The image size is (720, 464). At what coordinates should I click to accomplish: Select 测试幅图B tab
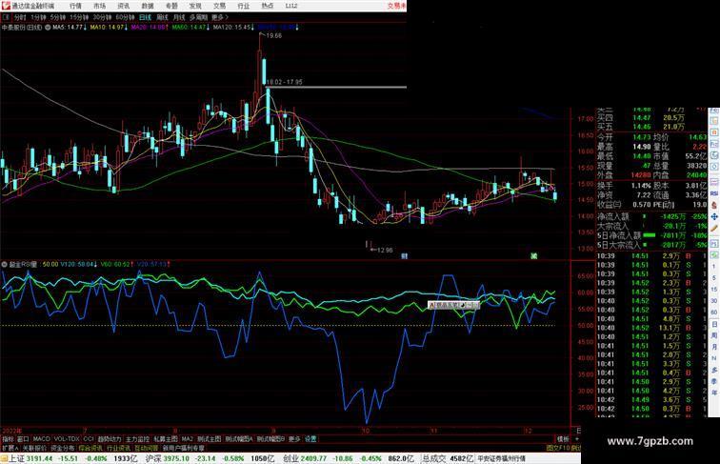click(x=270, y=439)
